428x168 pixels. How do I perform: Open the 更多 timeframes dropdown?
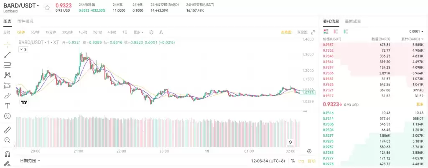click(138, 32)
